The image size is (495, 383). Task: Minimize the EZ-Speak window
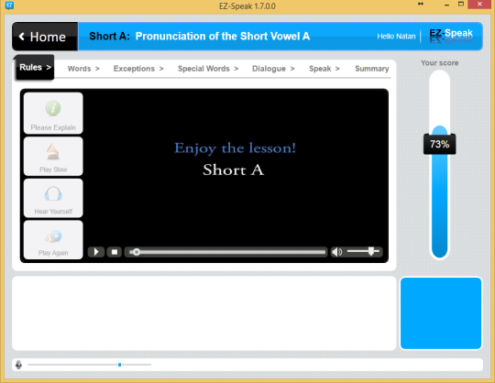446,5
